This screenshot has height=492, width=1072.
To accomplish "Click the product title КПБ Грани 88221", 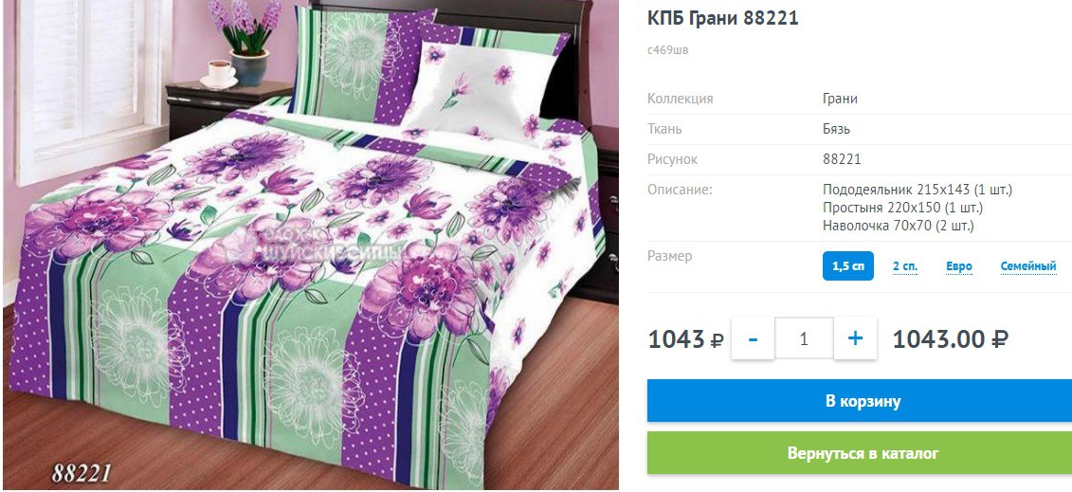I will point(722,18).
